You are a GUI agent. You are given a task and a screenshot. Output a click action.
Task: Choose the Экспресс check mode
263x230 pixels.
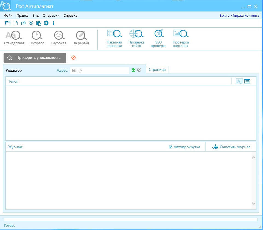[x=37, y=38]
